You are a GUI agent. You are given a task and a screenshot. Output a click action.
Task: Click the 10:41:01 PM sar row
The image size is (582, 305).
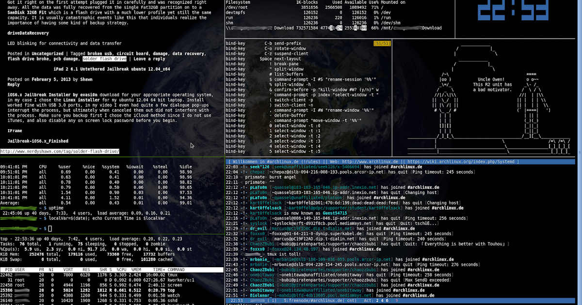(97, 197)
